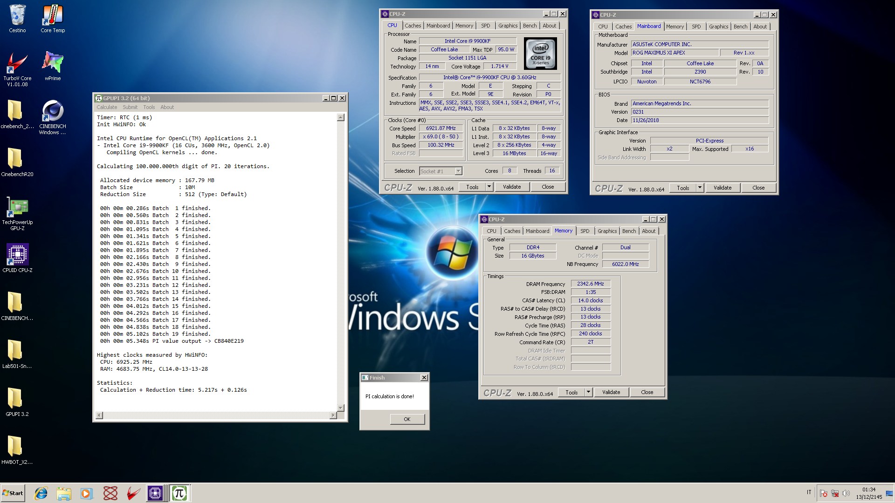Image resolution: width=895 pixels, height=503 pixels.
Task: Click the ROG MAXIMUS XI APEX model field
Action: click(675, 53)
